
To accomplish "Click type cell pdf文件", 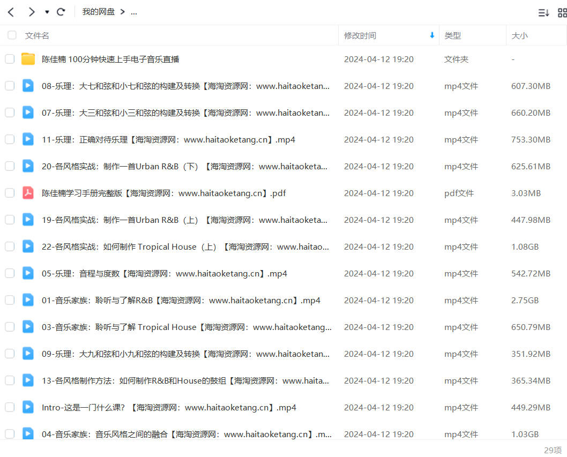I will tap(459, 193).
